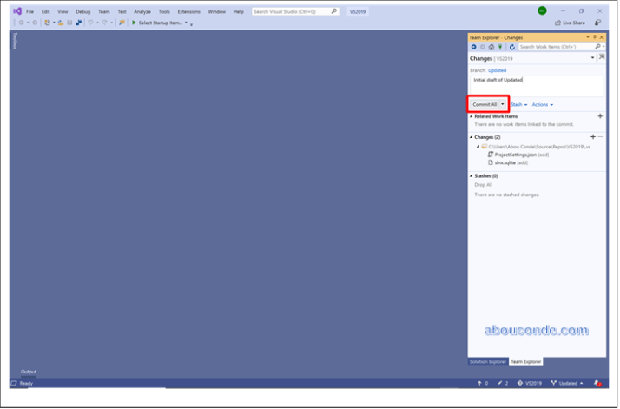Click the Live Share icon
This screenshot has height=409, width=620.
(x=558, y=23)
